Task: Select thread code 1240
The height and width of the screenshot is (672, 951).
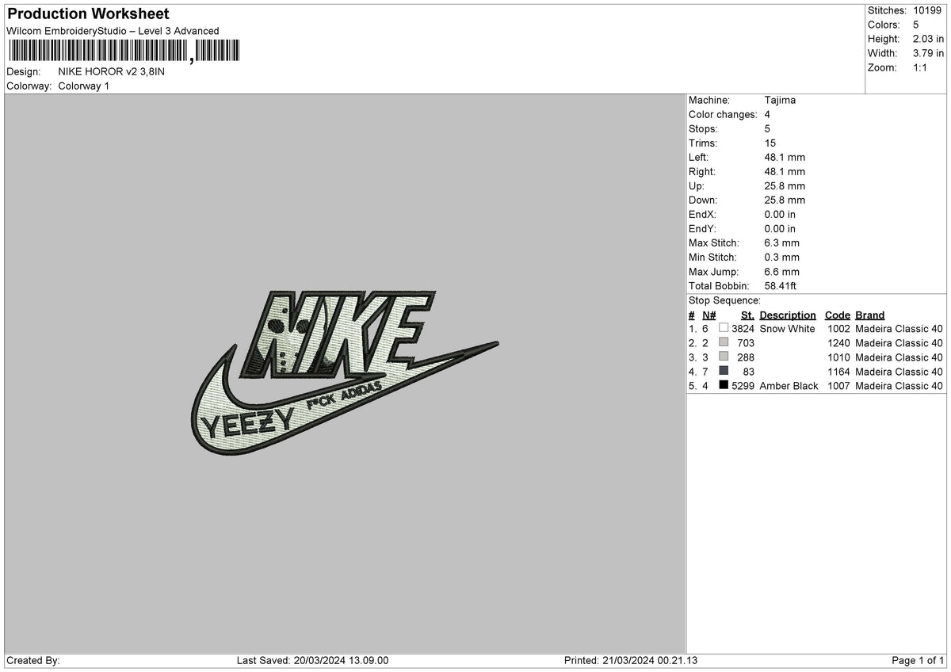Action: click(838, 342)
